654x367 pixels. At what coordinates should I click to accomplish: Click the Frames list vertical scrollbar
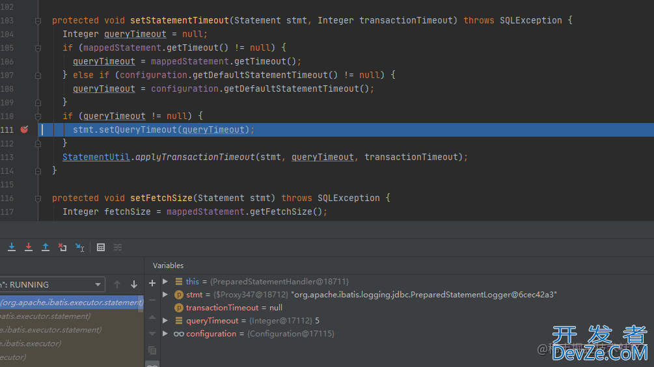[x=141, y=305]
